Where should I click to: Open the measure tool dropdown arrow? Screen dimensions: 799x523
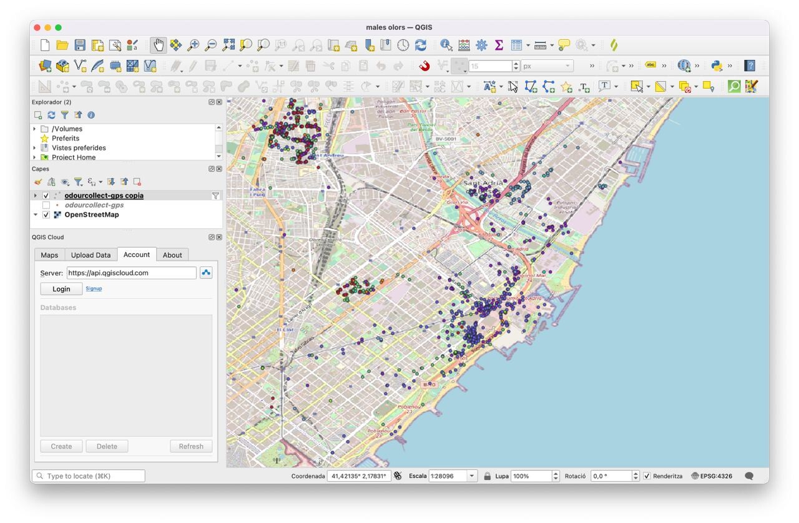click(552, 45)
